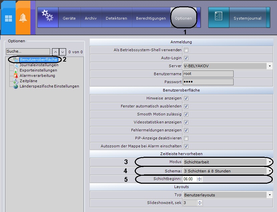The height and width of the screenshot is (212, 277).
Task: Click the Exporteinstellungen tree icon
Action: [x=16, y=71]
